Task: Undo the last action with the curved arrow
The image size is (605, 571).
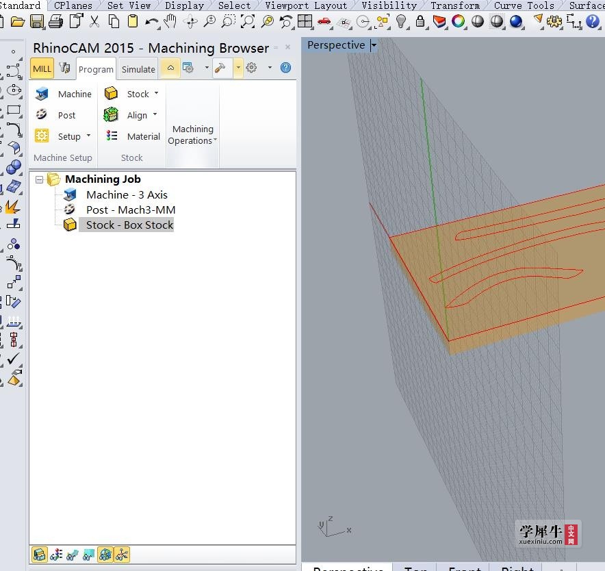Action: pyautogui.click(x=152, y=22)
